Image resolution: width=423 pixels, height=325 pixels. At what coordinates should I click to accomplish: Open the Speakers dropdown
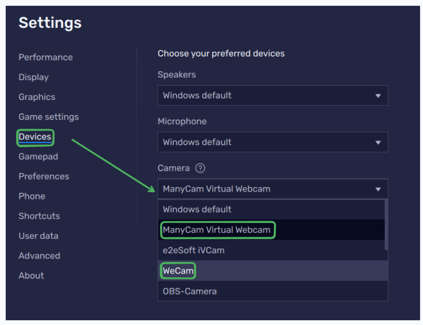[272, 95]
